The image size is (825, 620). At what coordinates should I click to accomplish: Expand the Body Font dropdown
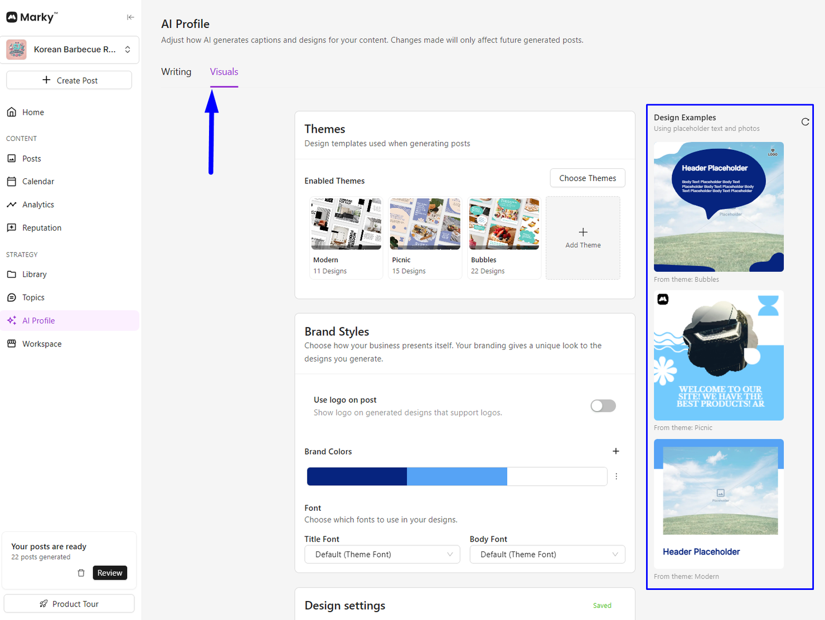(x=547, y=554)
